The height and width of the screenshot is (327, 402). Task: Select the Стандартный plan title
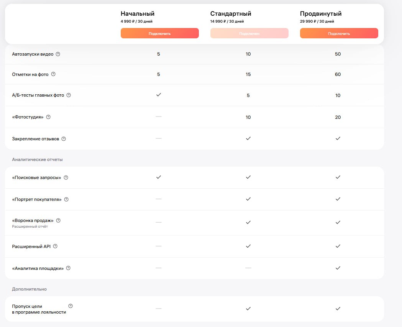[231, 13]
